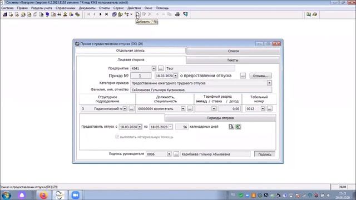Expand the Должность воспитатель dropdown
This screenshot has width=356, height=200.
click(183, 109)
